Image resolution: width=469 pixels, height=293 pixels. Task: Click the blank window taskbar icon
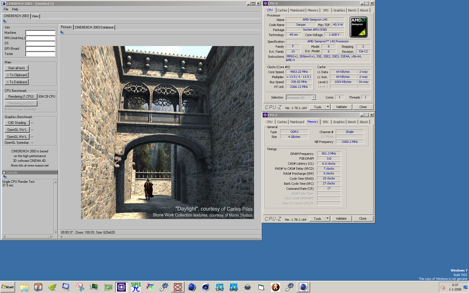click(261, 287)
